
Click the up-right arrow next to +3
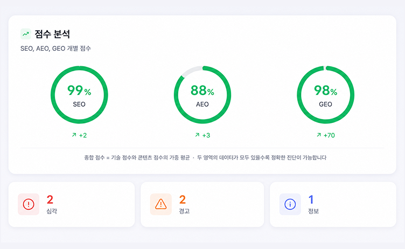tap(197, 135)
